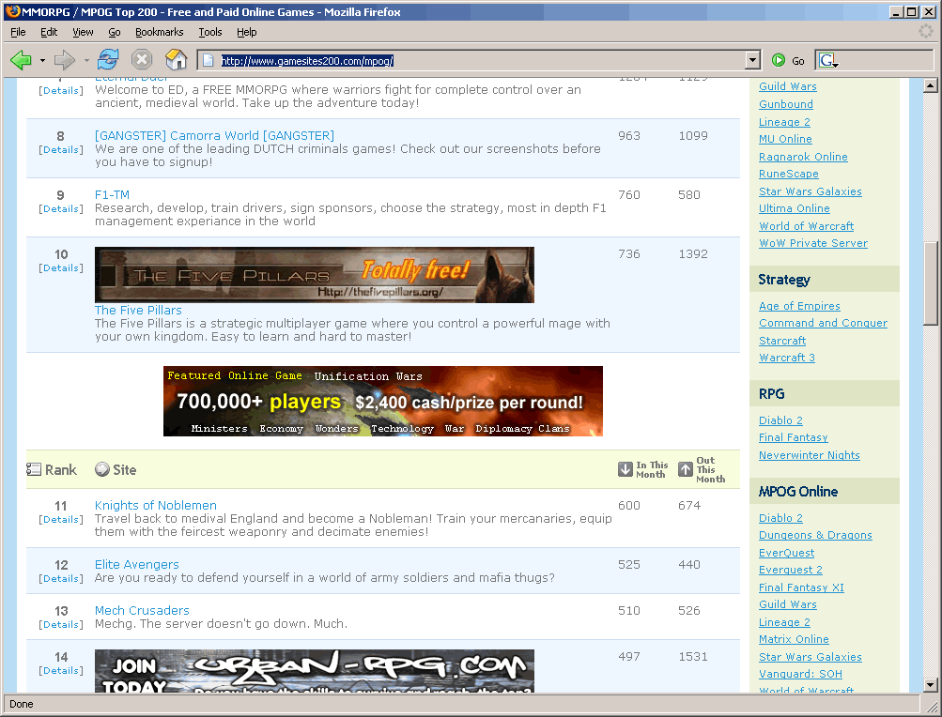This screenshot has width=942, height=717.
Task: Open the Bookmarks menu
Action: (x=159, y=32)
